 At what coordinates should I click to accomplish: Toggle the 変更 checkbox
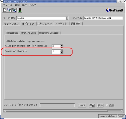(107, 106)
